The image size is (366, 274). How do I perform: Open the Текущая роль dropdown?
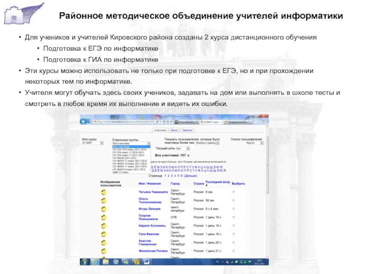(183, 148)
